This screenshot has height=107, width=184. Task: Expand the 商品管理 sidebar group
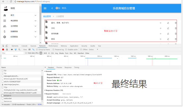click(35, 21)
